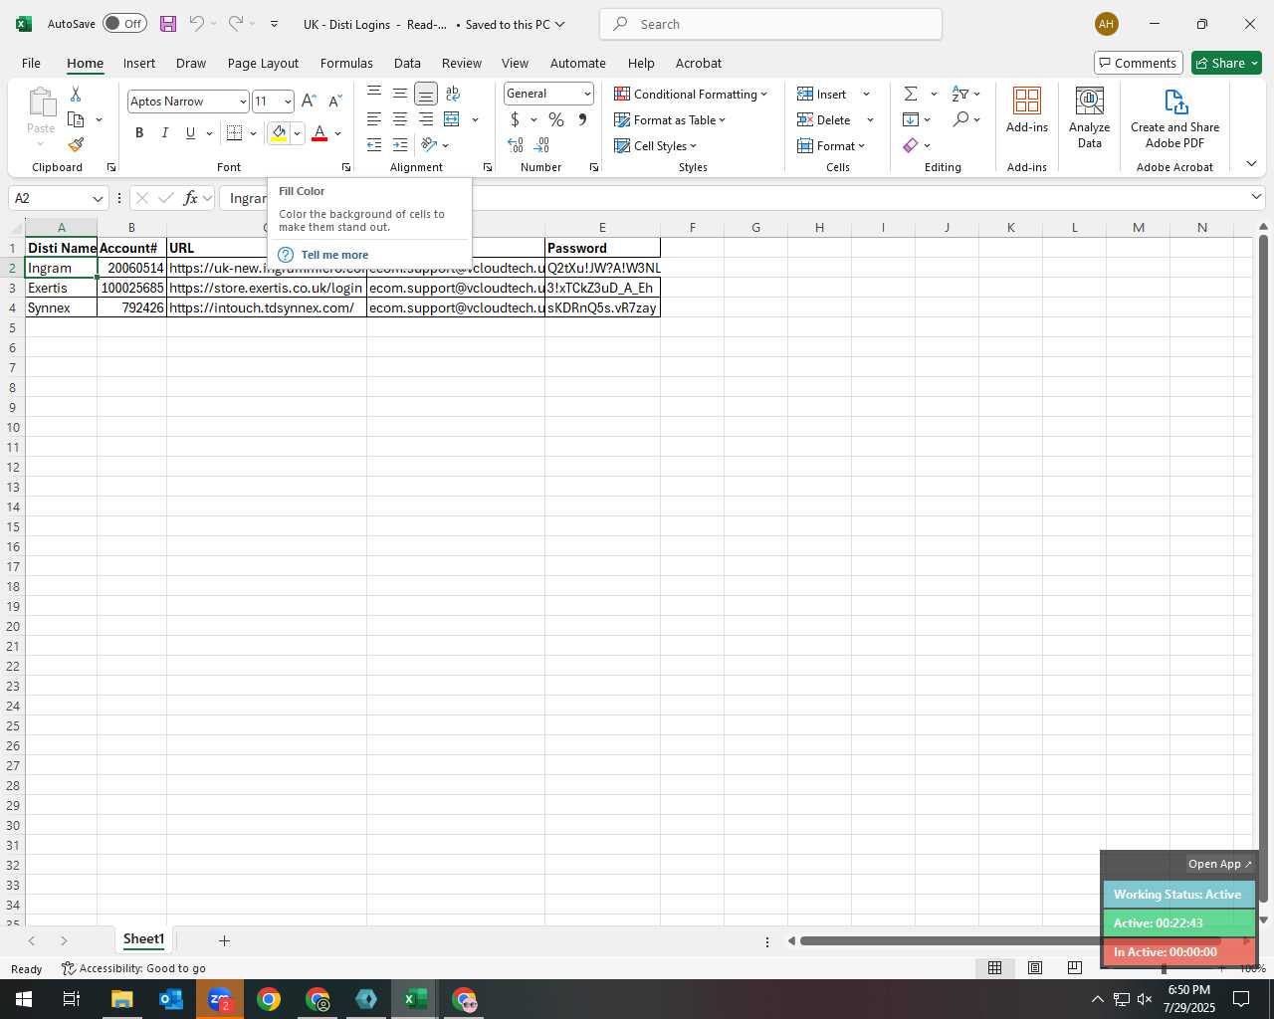This screenshot has height=1019, width=1274.
Task: Click Open App in tracker widget
Action: [x=1219, y=864]
